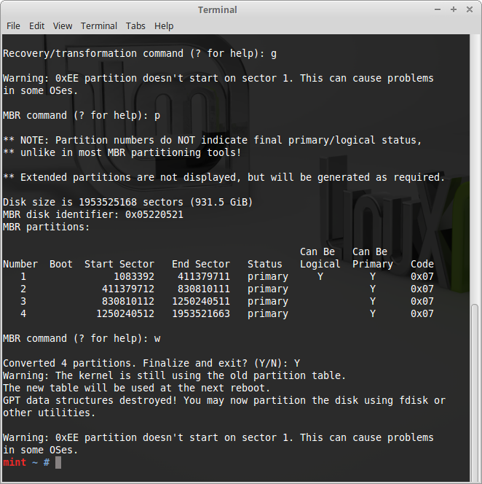The width and height of the screenshot is (482, 484).
Task: Click start sector value 830810112
Action: coord(128,301)
